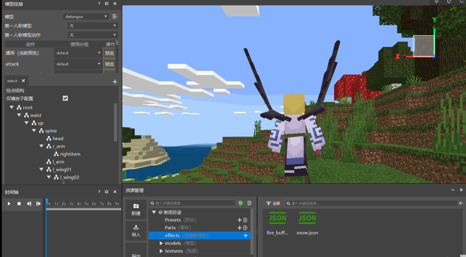Collapse the up bone node
This screenshot has height=257, width=466.
coord(27,123)
